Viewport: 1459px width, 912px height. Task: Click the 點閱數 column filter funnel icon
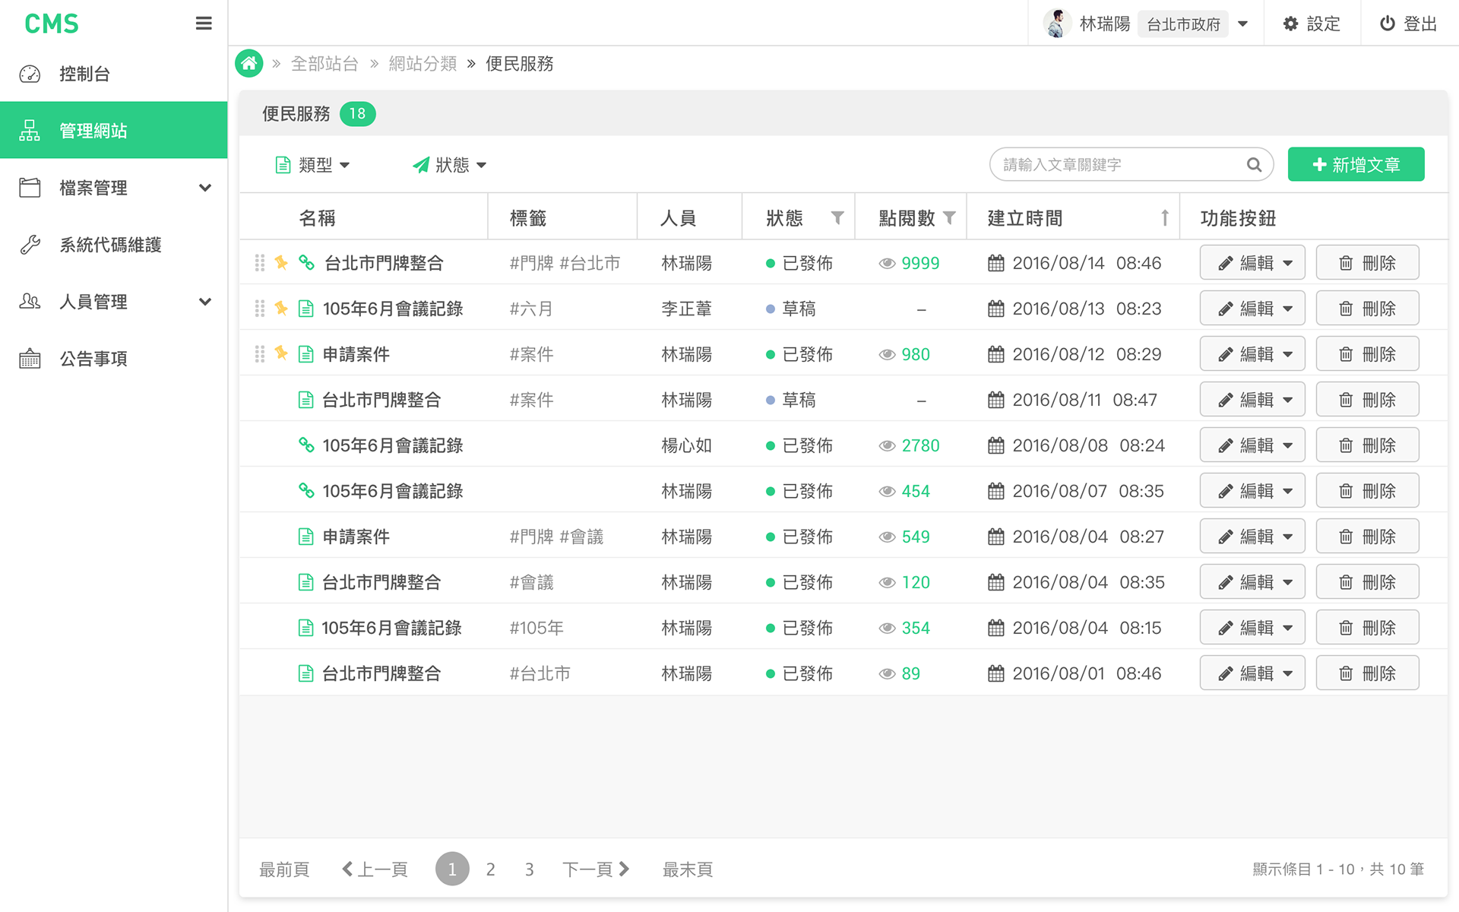(x=949, y=218)
